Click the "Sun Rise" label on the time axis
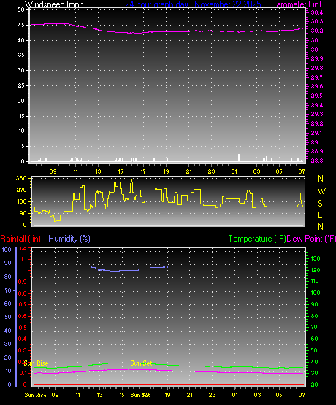 point(35,395)
